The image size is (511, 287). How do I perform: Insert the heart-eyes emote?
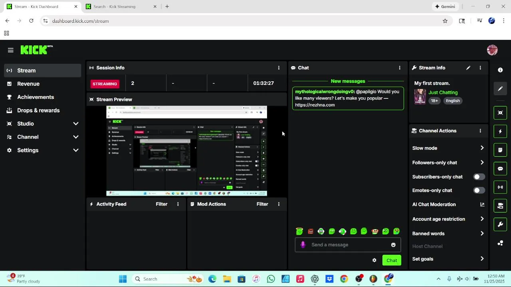396,231
